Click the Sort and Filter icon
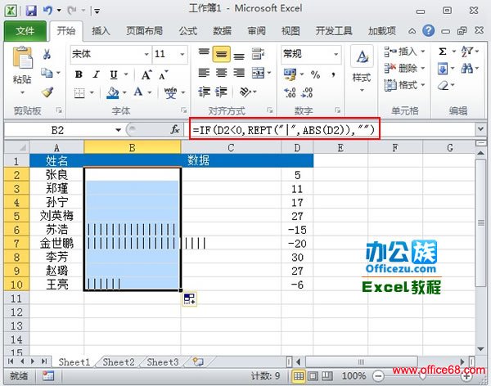The width and height of the screenshot is (491, 386). pyautogui.click(x=466, y=52)
